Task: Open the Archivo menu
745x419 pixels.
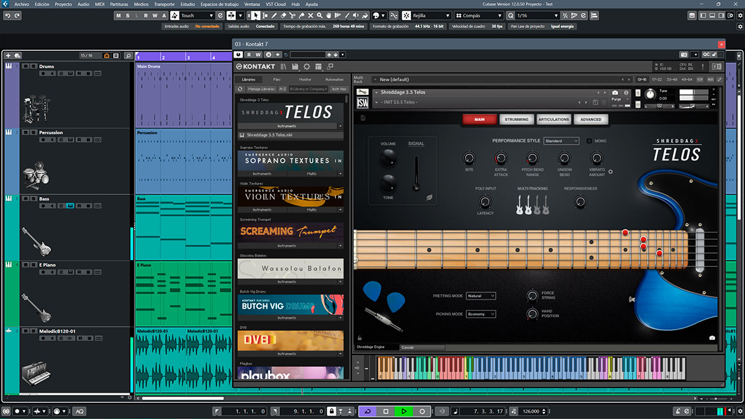Action: (21, 4)
